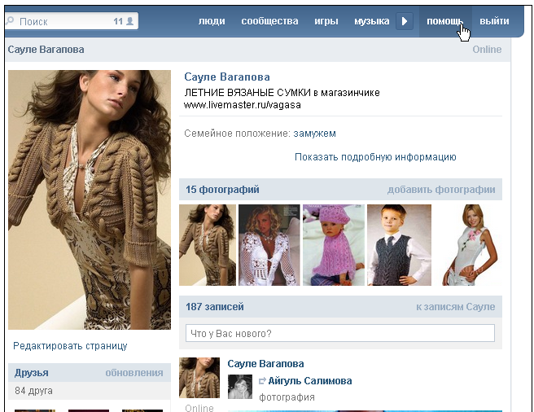Open Айгуль Салимова's small avatar
Screen dimensions: 534x412
(x=239, y=388)
